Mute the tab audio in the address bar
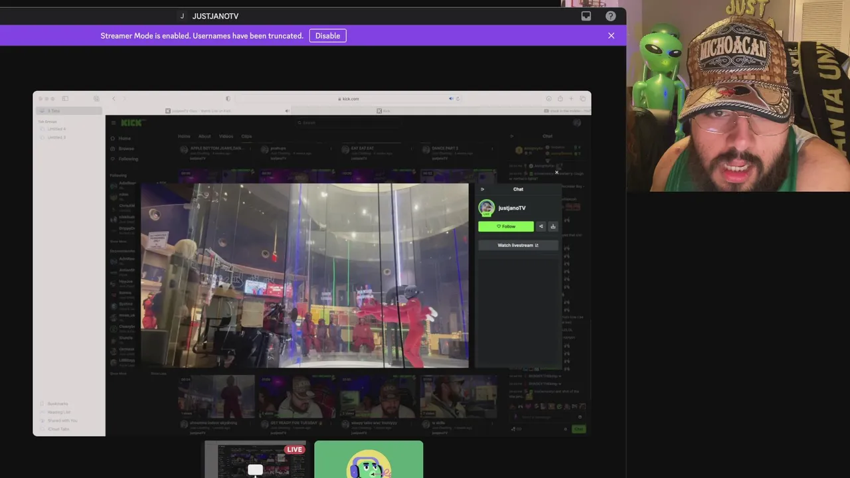 point(450,99)
